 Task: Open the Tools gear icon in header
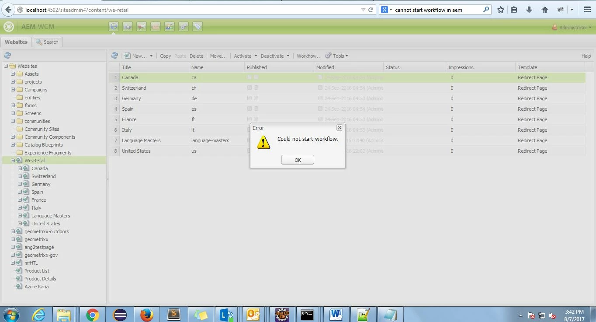(x=184, y=27)
